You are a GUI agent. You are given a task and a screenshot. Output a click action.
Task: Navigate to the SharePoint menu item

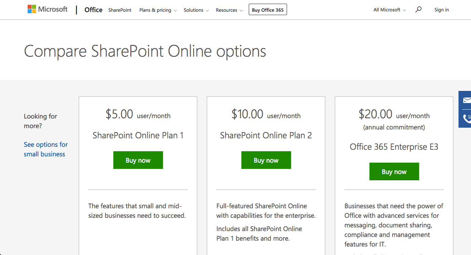tap(120, 10)
